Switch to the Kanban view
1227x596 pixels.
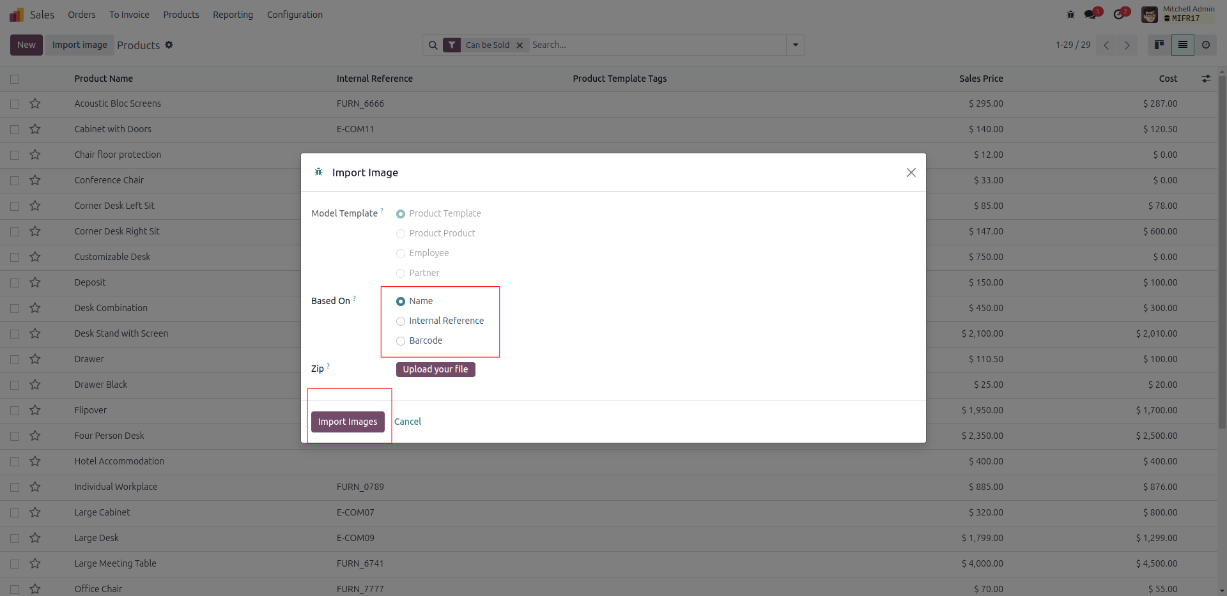tap(1159, 45)
